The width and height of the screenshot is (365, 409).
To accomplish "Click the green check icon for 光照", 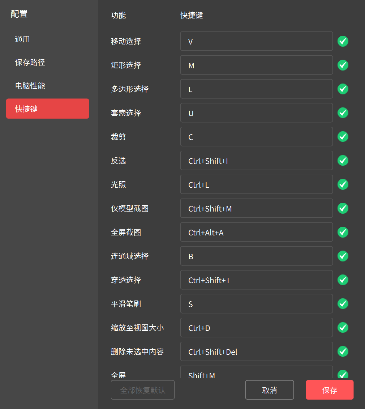I will click(343, 184).
